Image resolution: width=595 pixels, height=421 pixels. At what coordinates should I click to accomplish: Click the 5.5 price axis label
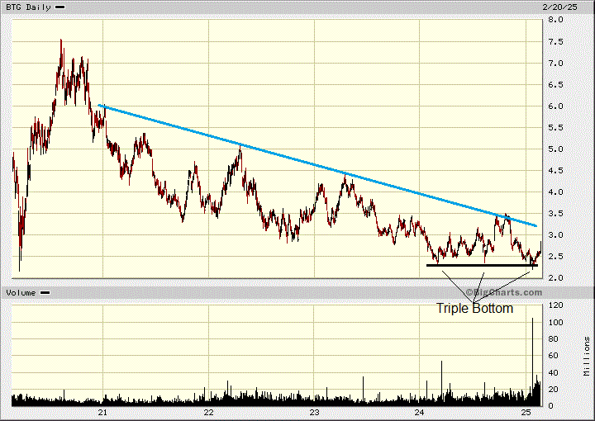(x=556, y=128)
